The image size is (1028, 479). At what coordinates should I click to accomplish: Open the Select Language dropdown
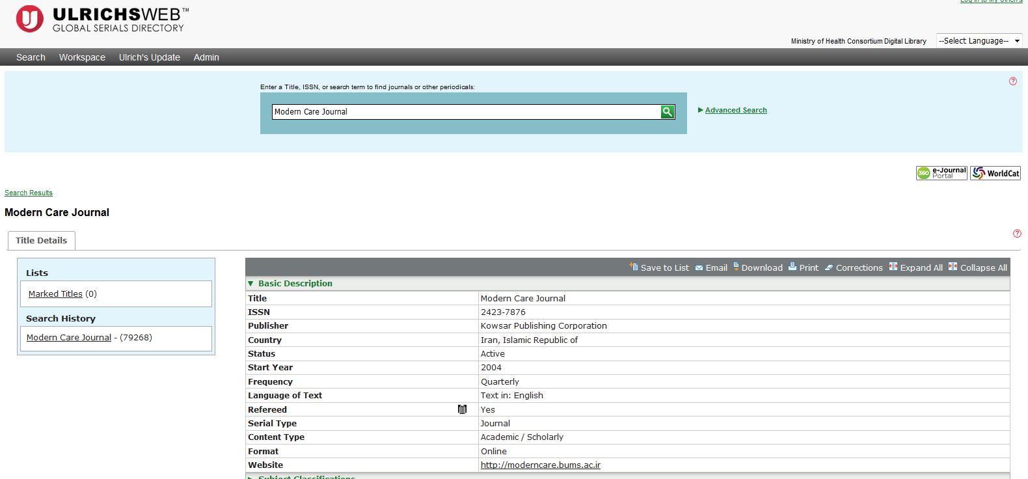pyautogui.click(x=979, y=41)
